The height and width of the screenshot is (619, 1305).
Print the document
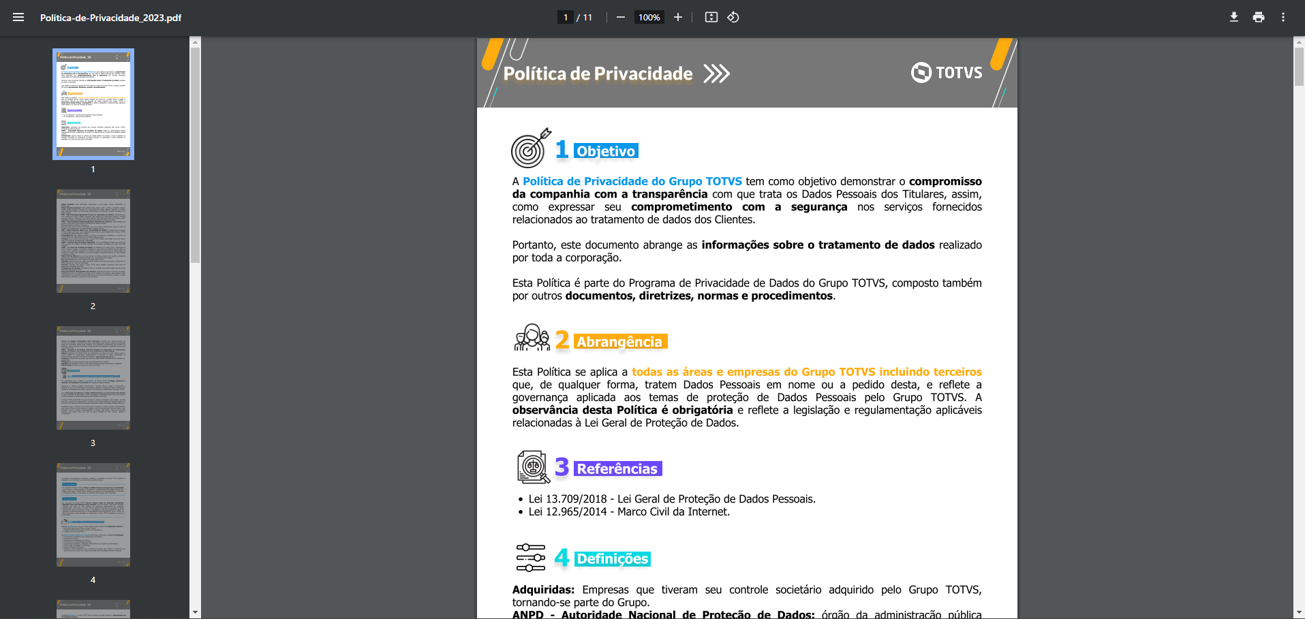click(x=1259, y=18)
